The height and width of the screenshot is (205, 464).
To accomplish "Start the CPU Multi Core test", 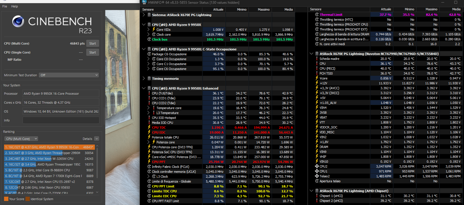I will pyautogui.click(x=93, y=43).
